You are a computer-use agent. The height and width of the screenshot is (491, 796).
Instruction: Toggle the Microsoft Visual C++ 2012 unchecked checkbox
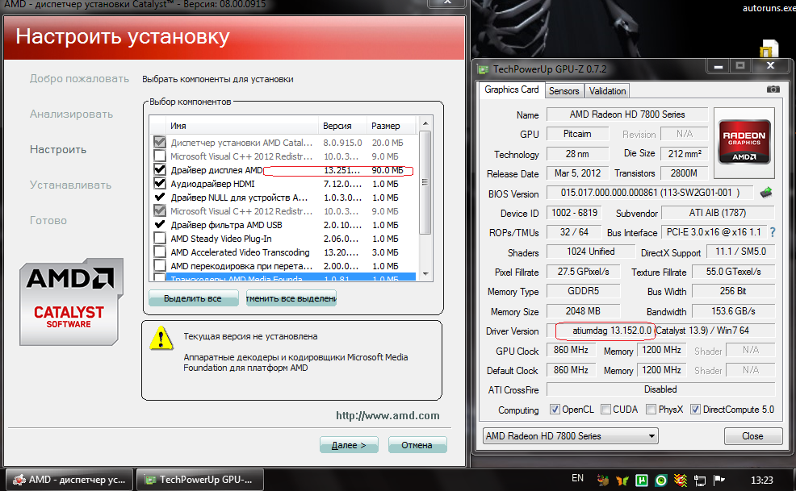(x=160, y=156)
